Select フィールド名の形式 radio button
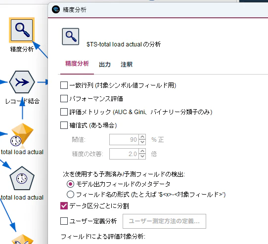 [70, 194]
